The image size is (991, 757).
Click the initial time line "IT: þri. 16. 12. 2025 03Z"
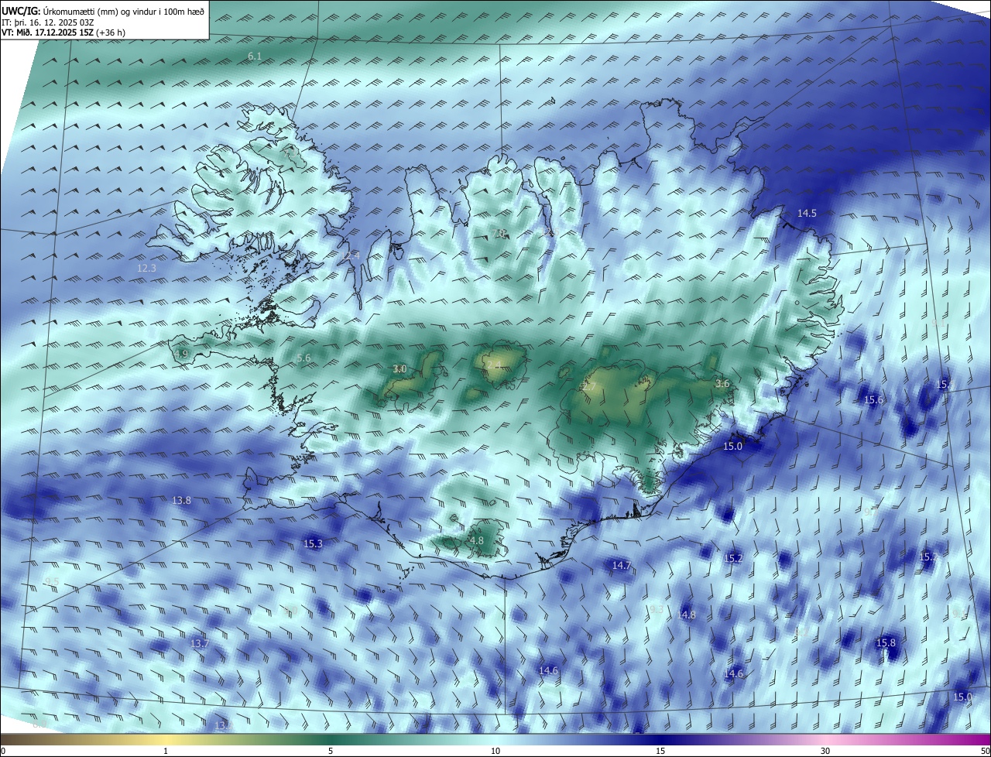click(x=48, y=22)
